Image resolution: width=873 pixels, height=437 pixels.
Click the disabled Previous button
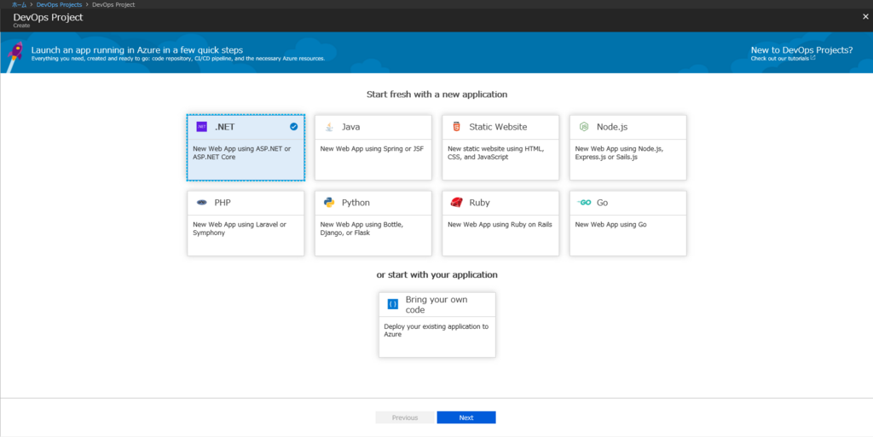[405, 417]
